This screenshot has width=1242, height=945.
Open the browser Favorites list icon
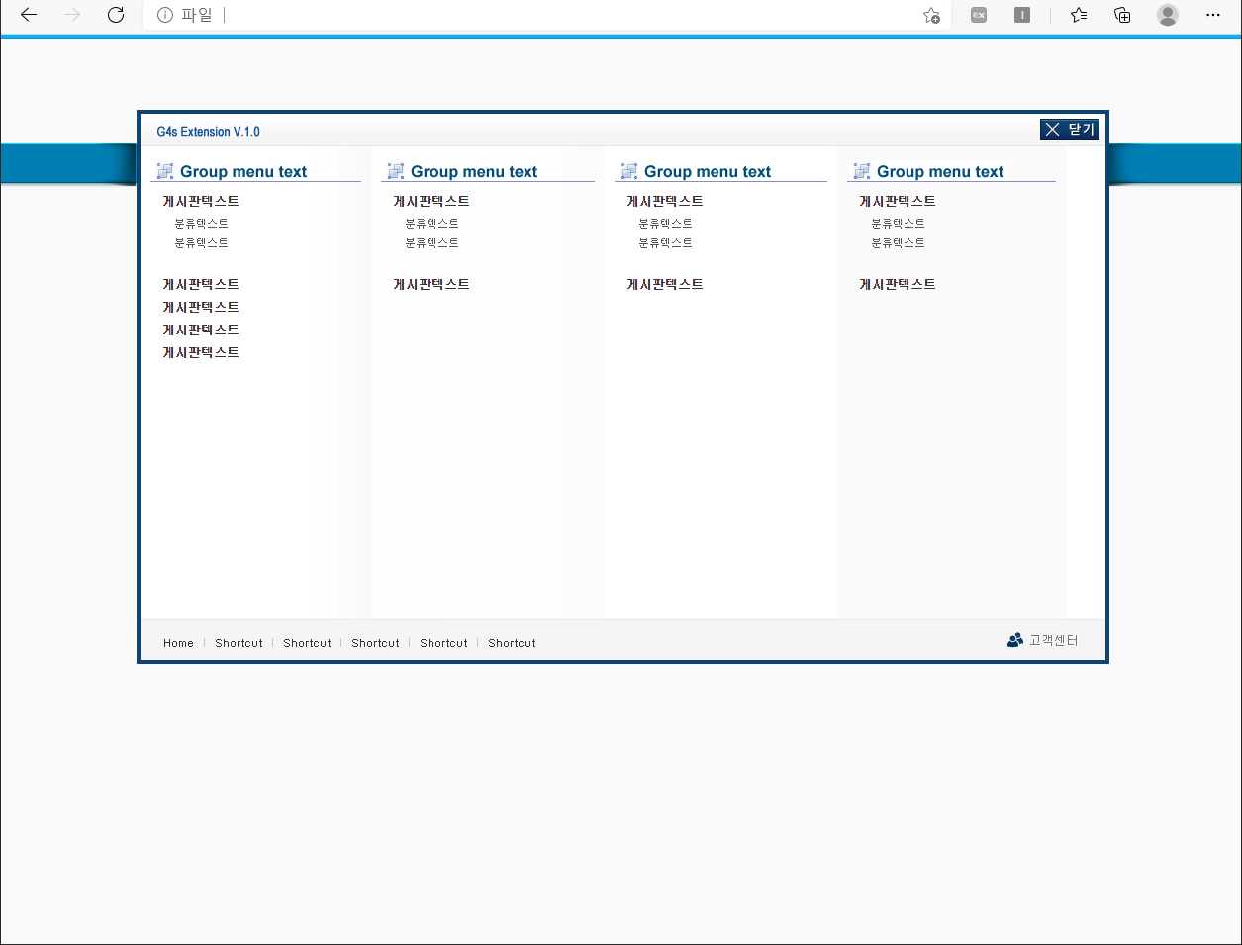click(x=1079, y=15)
